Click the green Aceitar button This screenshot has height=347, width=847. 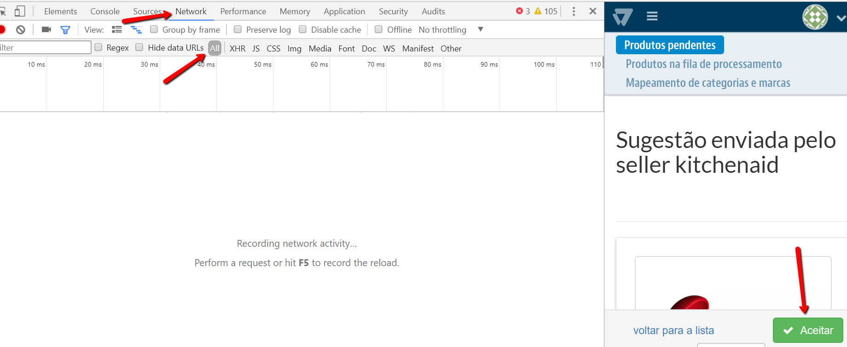pyautogui.click(x=808, y=330)
